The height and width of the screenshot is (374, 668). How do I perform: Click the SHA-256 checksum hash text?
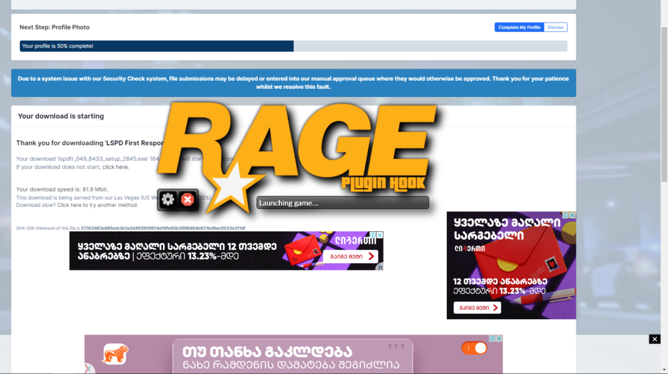click(163, 228)
